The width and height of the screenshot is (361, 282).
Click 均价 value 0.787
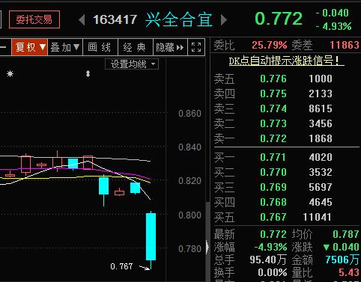[346, 234]
